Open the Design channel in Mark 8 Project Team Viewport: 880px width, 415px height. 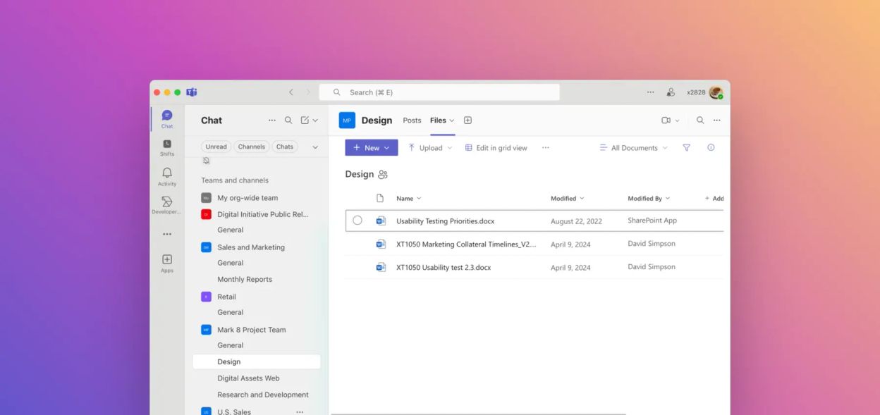pyautogui.click(x=228, y=361)
